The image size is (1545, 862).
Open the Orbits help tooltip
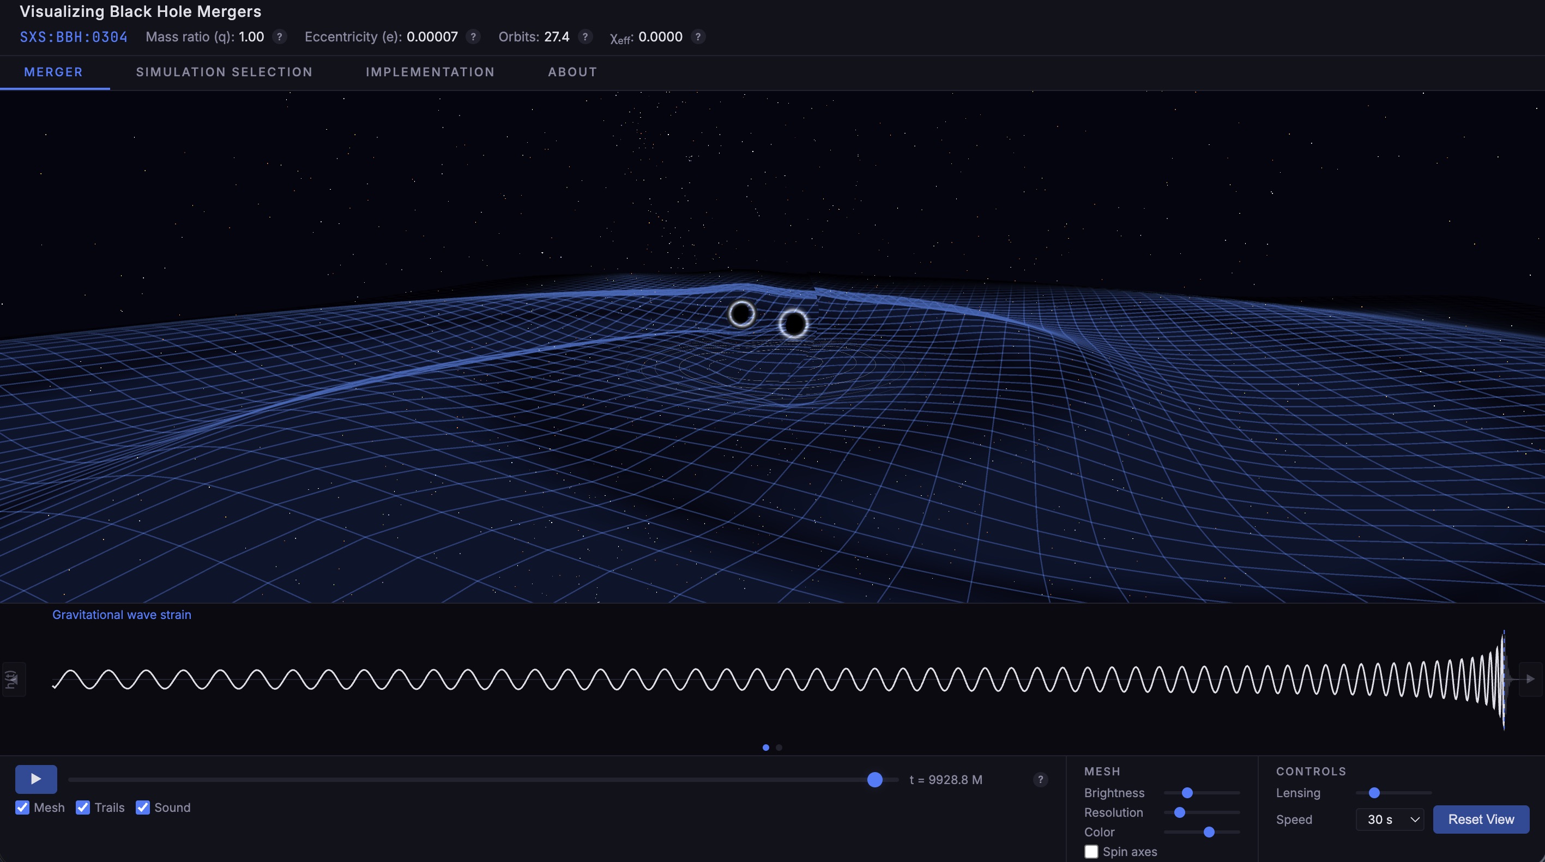[x=586, y=37]
